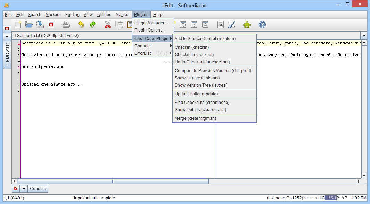This screenshot has height=204, width=370.
Task: Select Undo Checkout (uncheckout) item
Action: point(214,62)
